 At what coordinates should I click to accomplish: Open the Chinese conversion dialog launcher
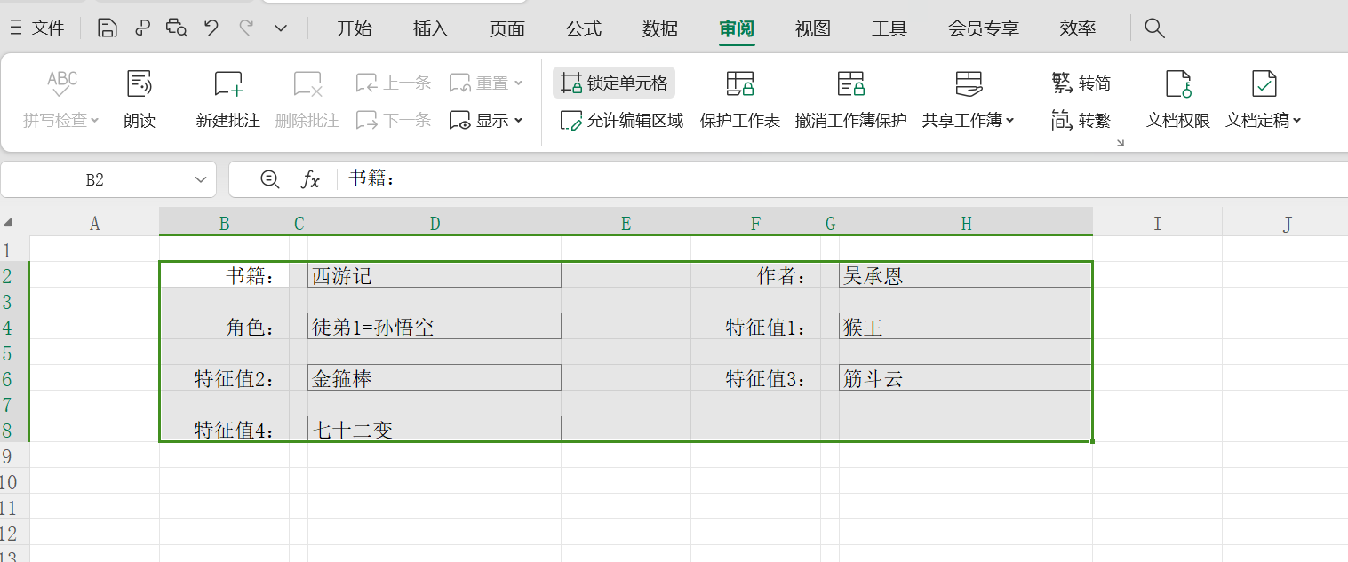pyautogui.click(x=1121, y=143)
